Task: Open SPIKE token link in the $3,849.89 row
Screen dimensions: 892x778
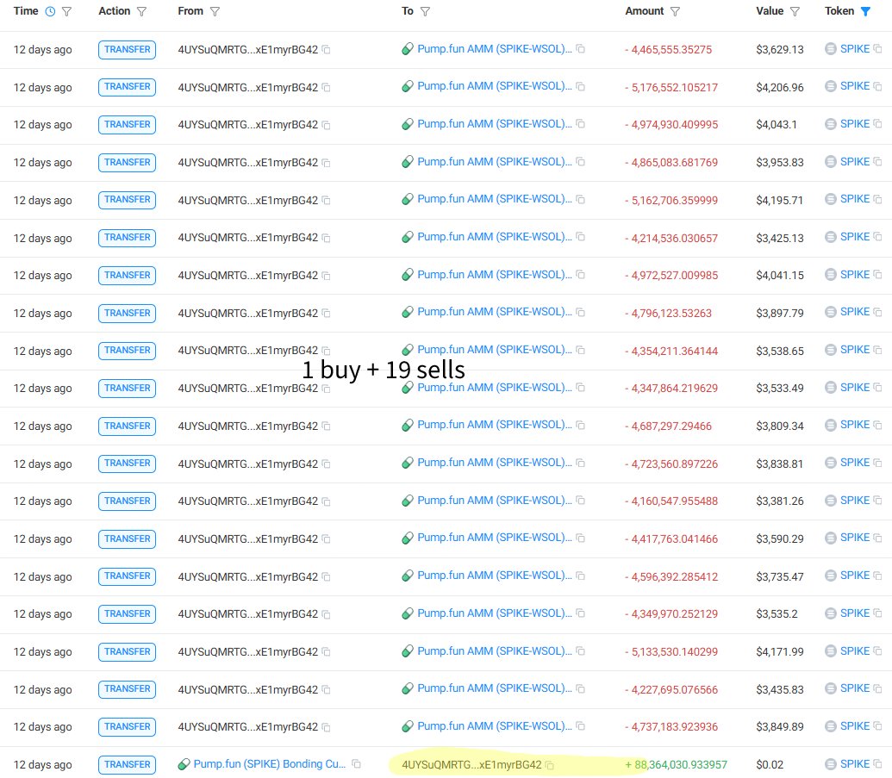Action: [854, 726]
